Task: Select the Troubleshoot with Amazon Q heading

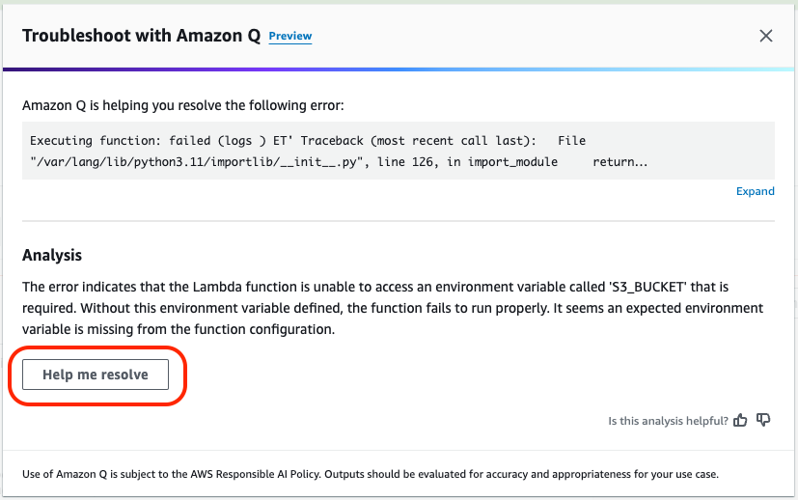Action: (141, 36)
